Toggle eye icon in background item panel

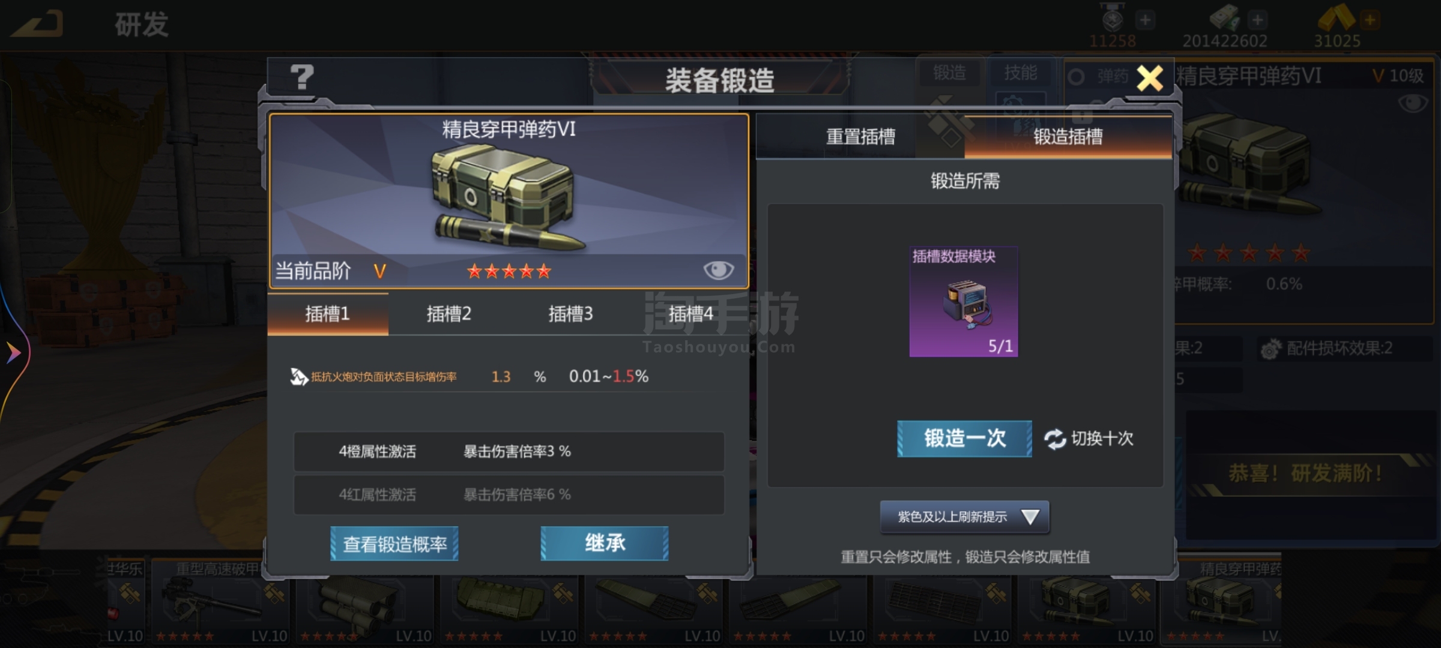1413,103
